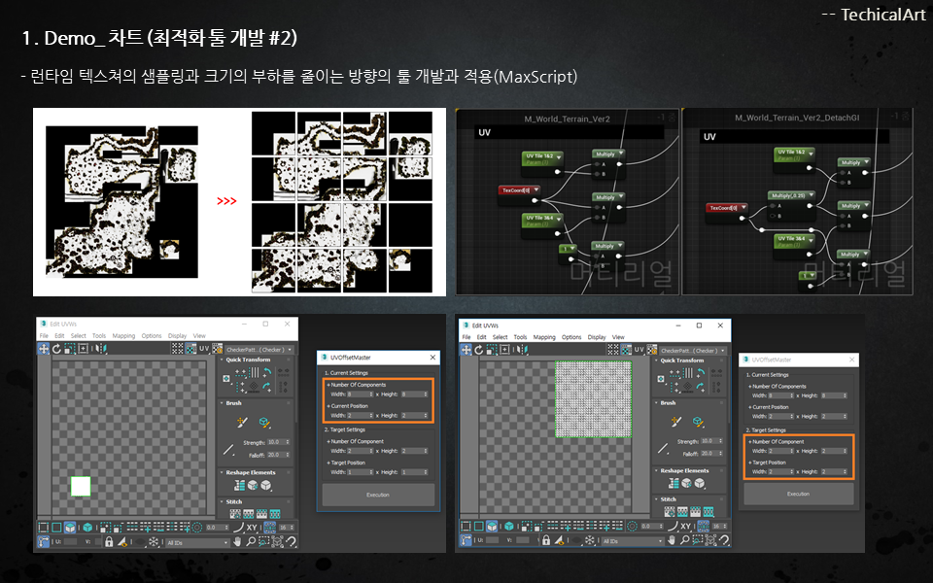Open the All IDs dropdown in right window
Viewport: 933px width, 583px height.
pyautogui.click(x=630, y=541)
